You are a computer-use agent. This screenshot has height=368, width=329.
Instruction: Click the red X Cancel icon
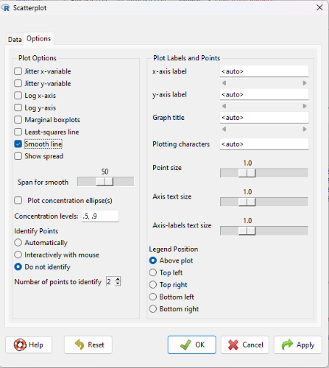click(x=233, y=344)
